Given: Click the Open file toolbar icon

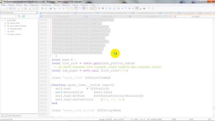Looking at the screenshot, I should pyautogui.click(x=7, y=8).
